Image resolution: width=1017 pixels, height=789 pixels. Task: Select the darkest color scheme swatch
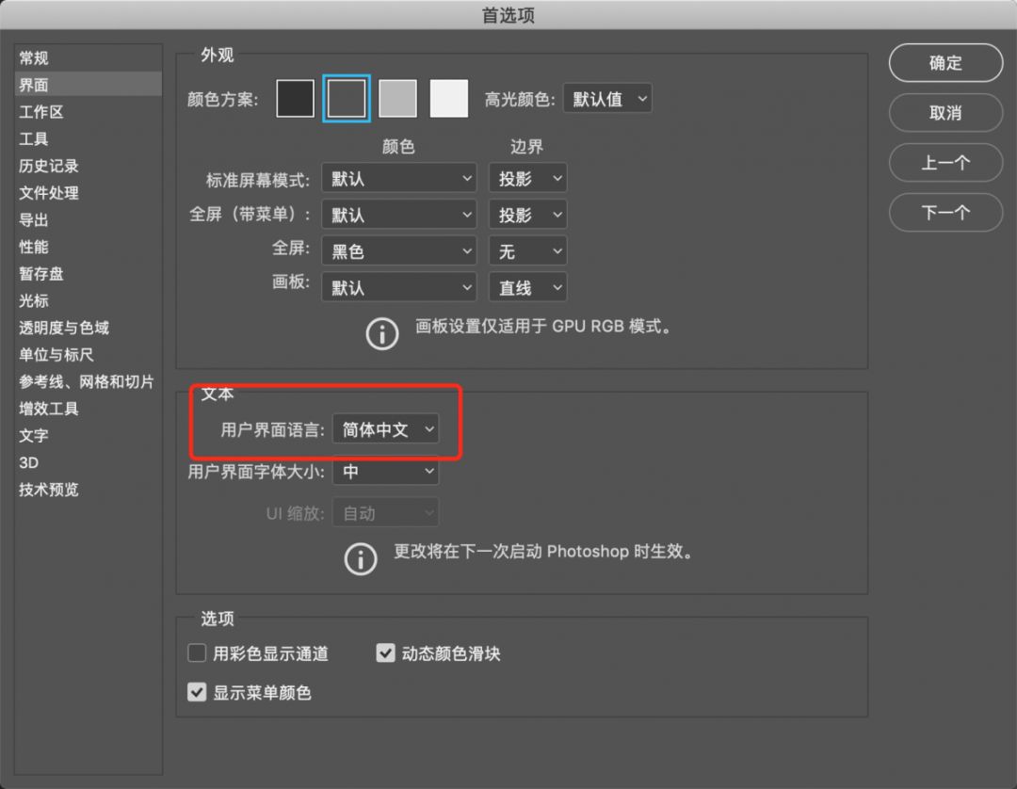295,98
